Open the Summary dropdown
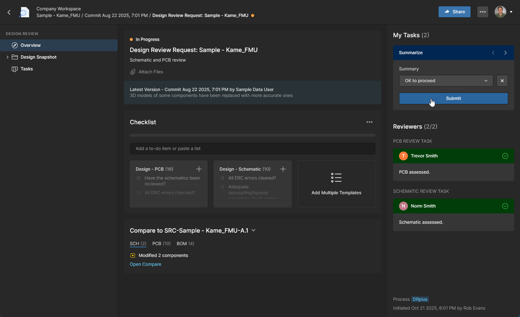The height and width of the screenshot is (317, 520). point(446,81)
